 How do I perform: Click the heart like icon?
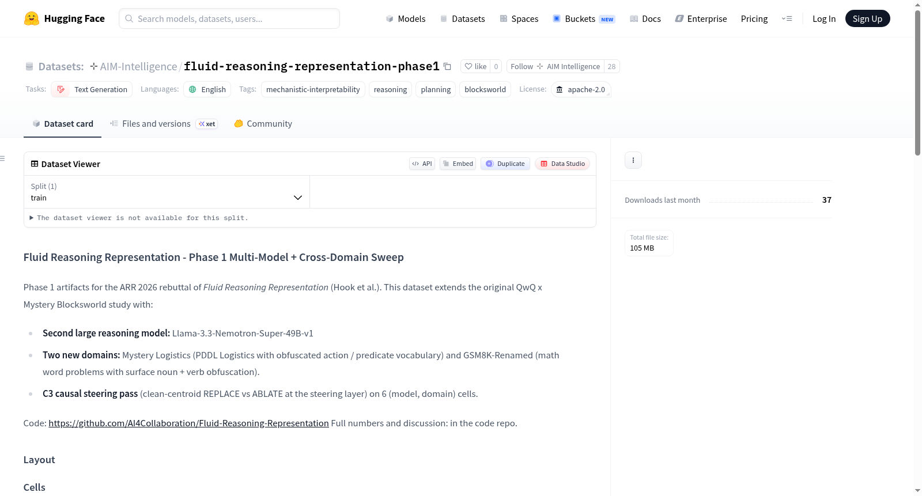click(468, 66)
